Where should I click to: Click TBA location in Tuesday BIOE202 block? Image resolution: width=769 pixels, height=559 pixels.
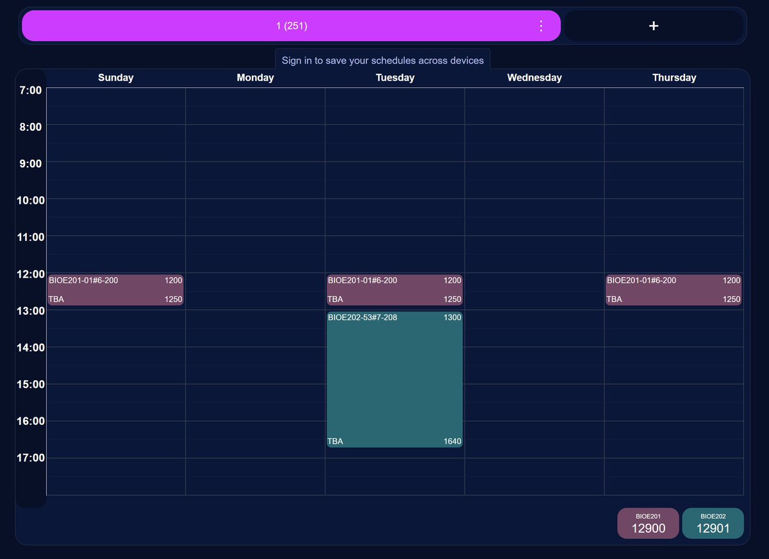click(335, 441)
